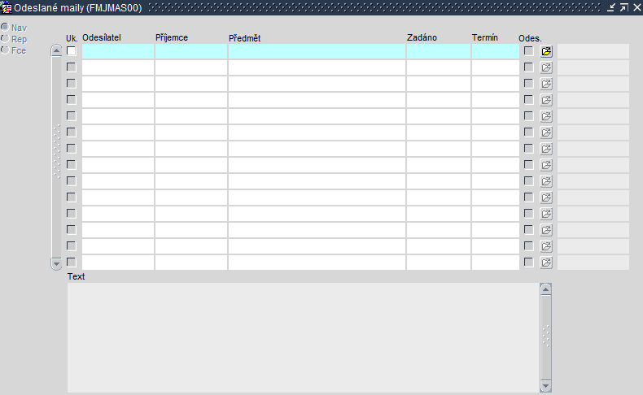This screenshot has width=643, height=395.
Task: Open mail detail icon in last row
Action: pyautogui.click(x=546, y=263)
